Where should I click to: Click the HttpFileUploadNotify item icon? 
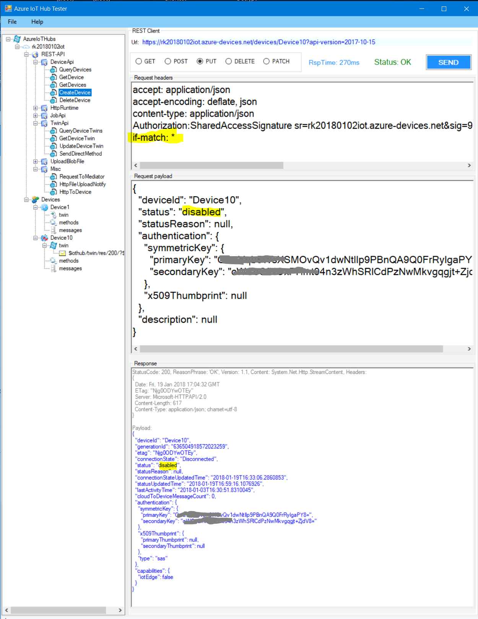54,184
